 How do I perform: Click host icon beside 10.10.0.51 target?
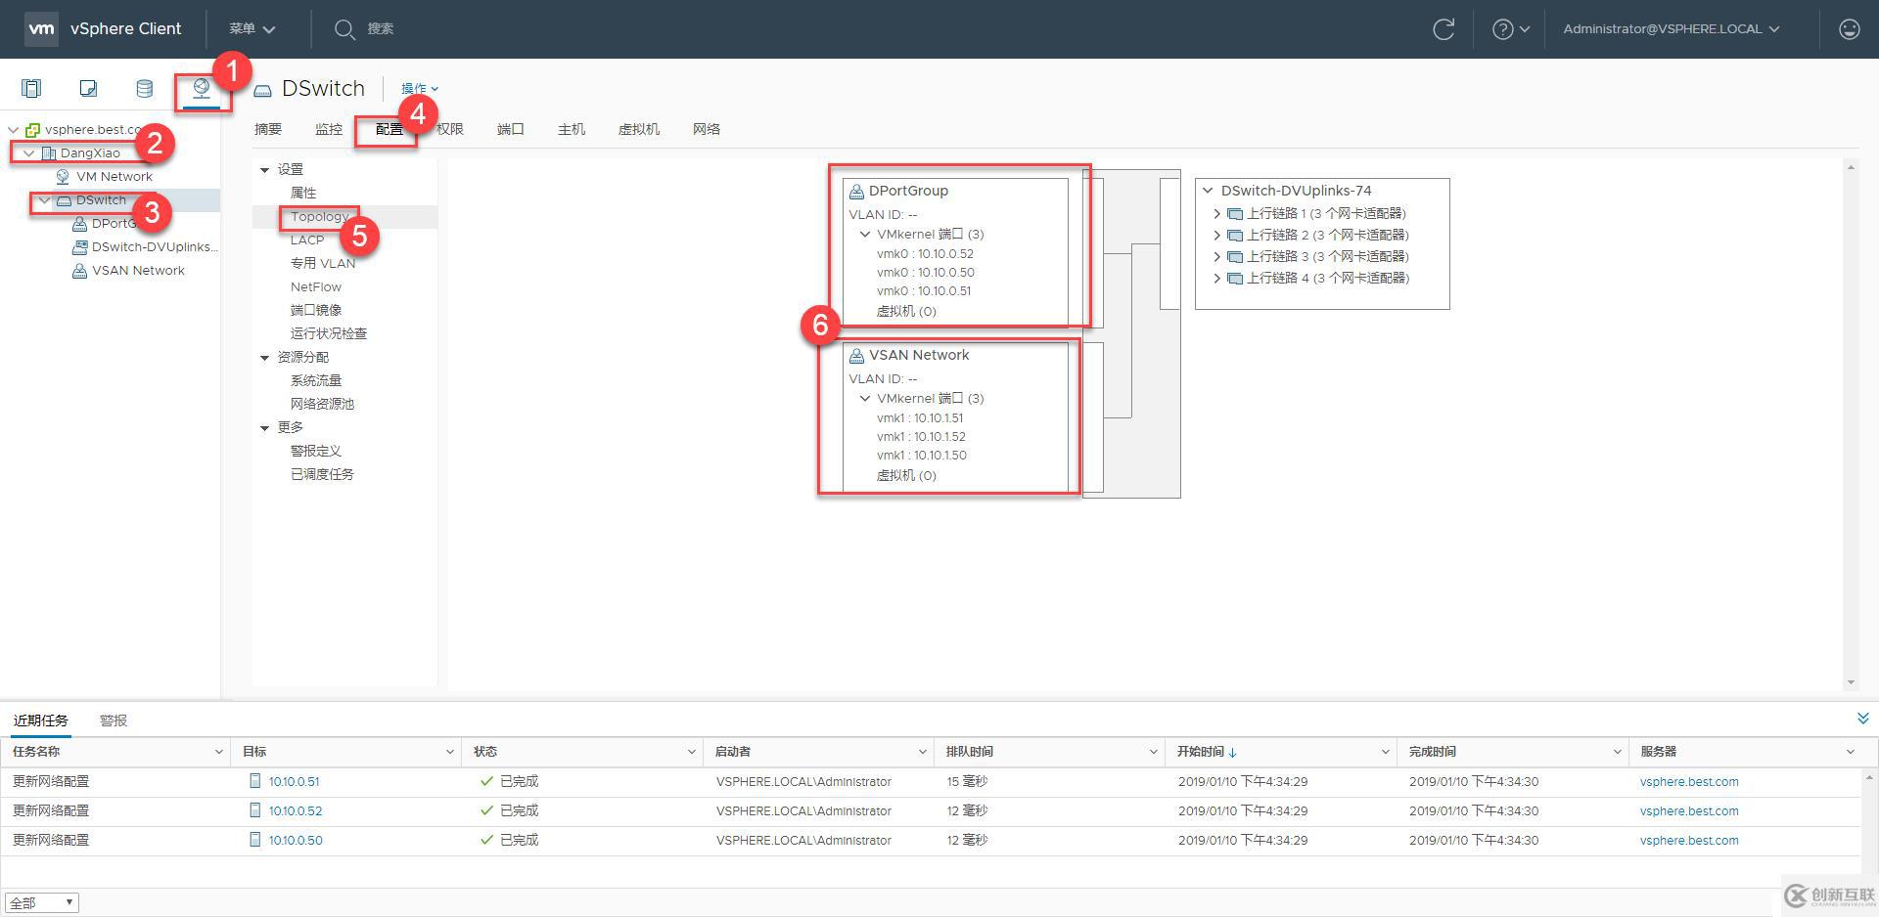click(x=255, y=781)
